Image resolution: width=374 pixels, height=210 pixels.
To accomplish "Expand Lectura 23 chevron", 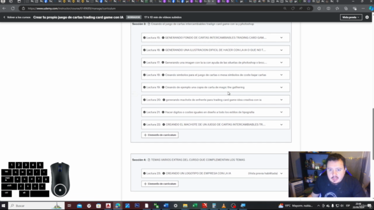I will pyautogui.click(x=282, y=173).
